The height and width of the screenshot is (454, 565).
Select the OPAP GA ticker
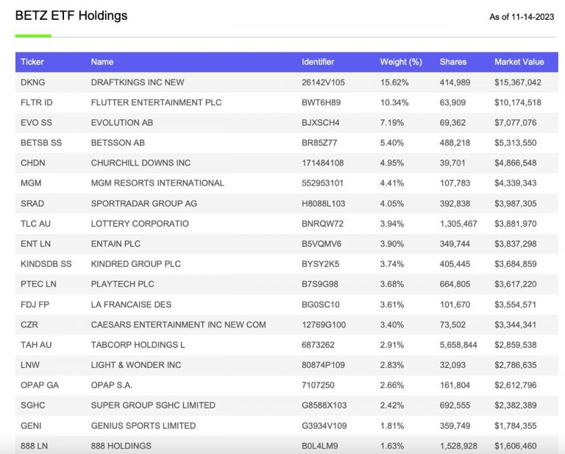point(40,386)
